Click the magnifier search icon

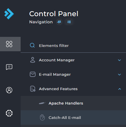point(32,45)
